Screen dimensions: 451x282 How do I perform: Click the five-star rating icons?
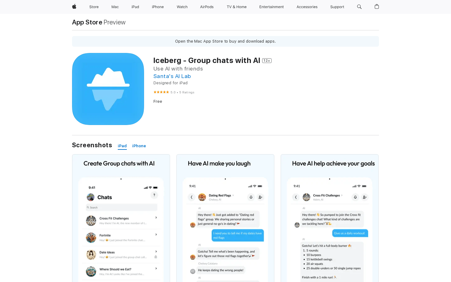click(161, 92)
